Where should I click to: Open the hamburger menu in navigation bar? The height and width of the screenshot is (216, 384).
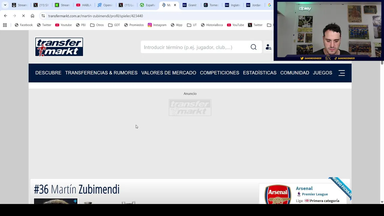tap(342, 73)
